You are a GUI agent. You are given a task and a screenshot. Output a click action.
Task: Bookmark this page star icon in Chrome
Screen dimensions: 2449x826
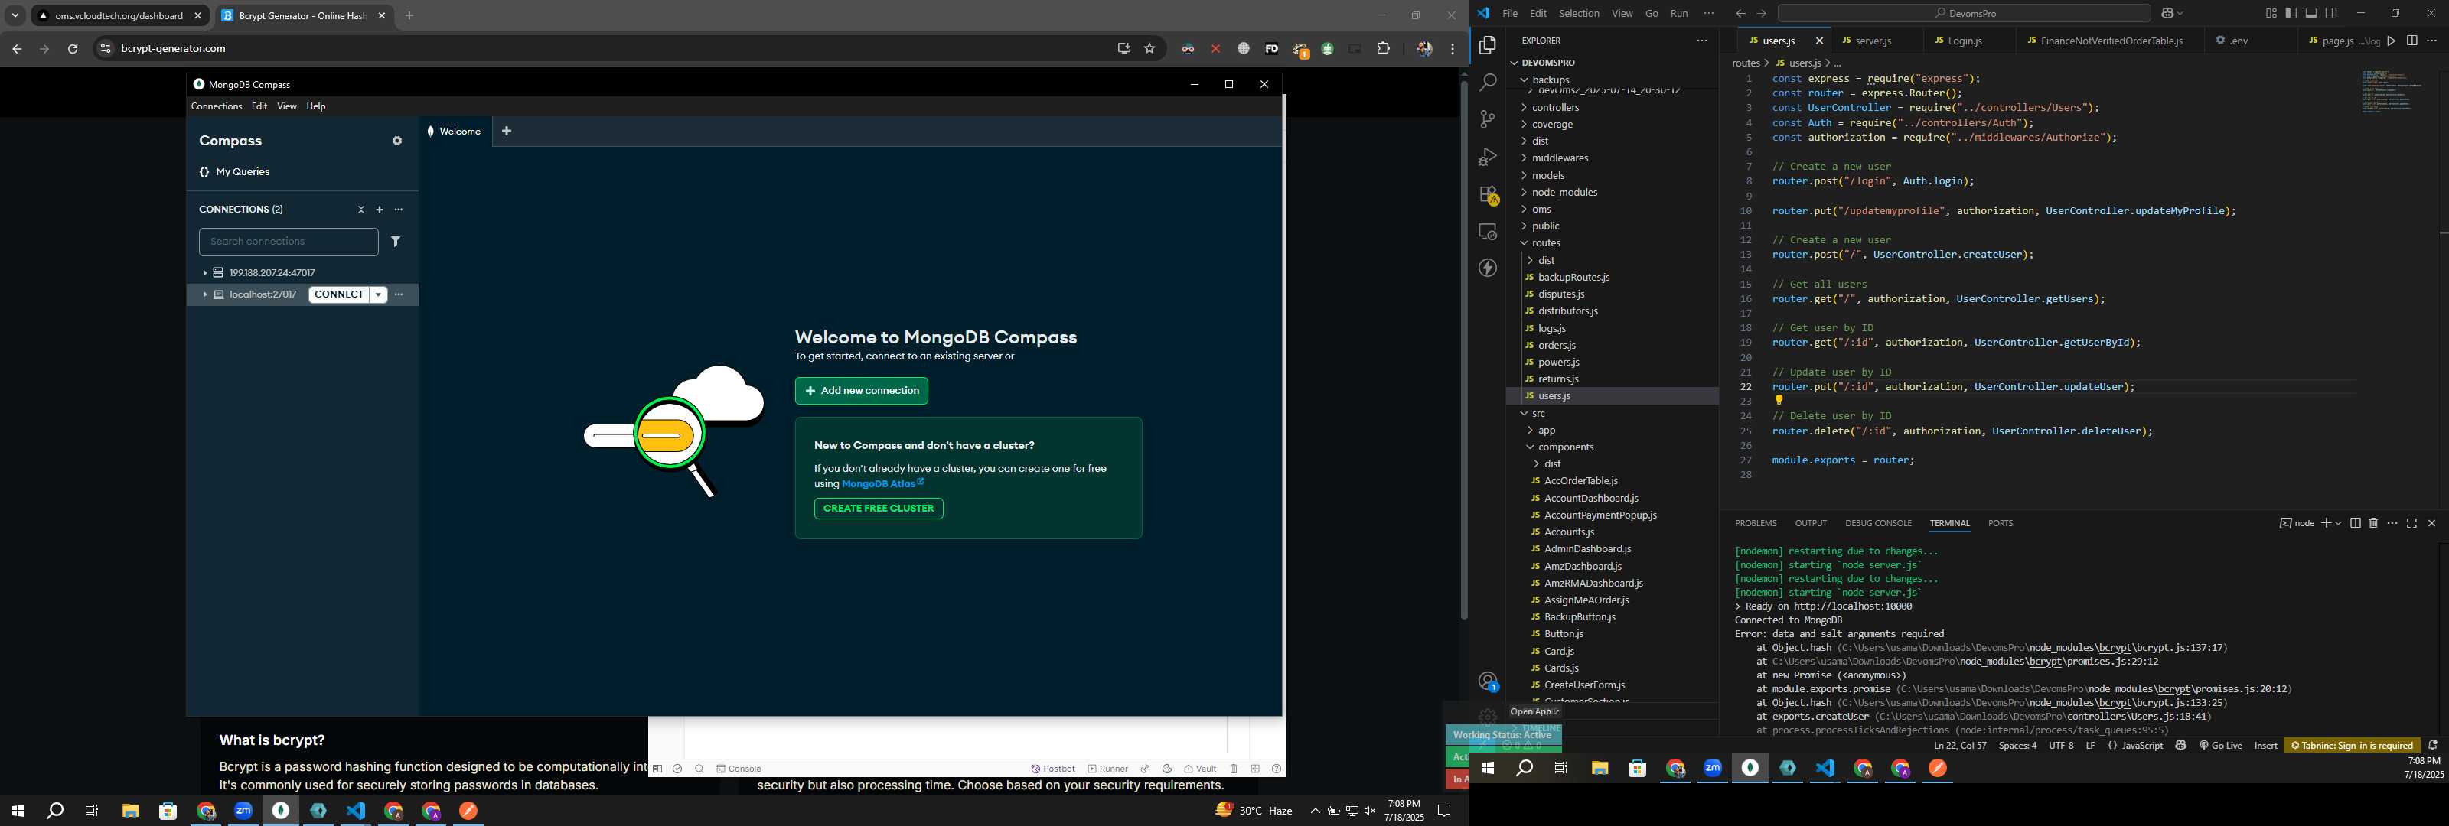click(1149, 48)
